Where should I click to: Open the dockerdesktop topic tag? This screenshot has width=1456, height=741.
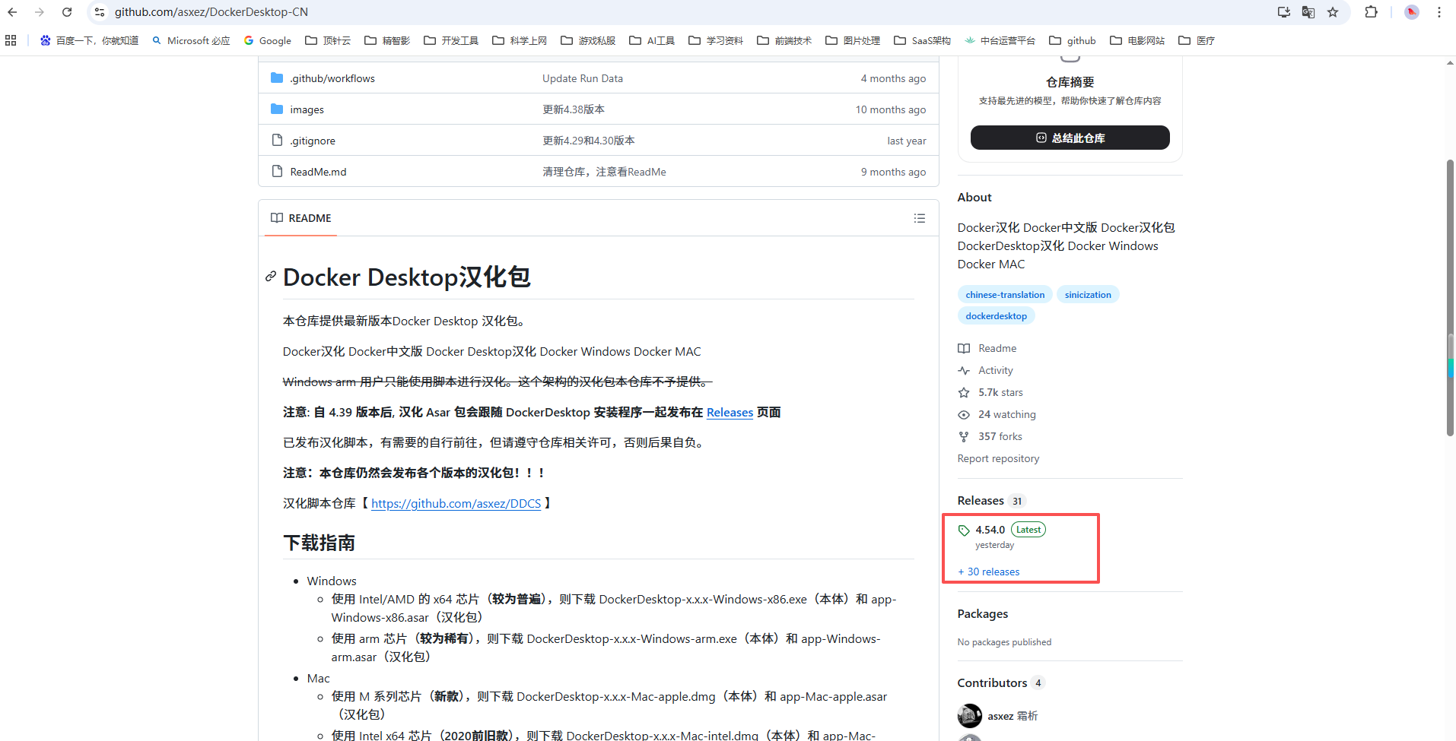point(996,316)
